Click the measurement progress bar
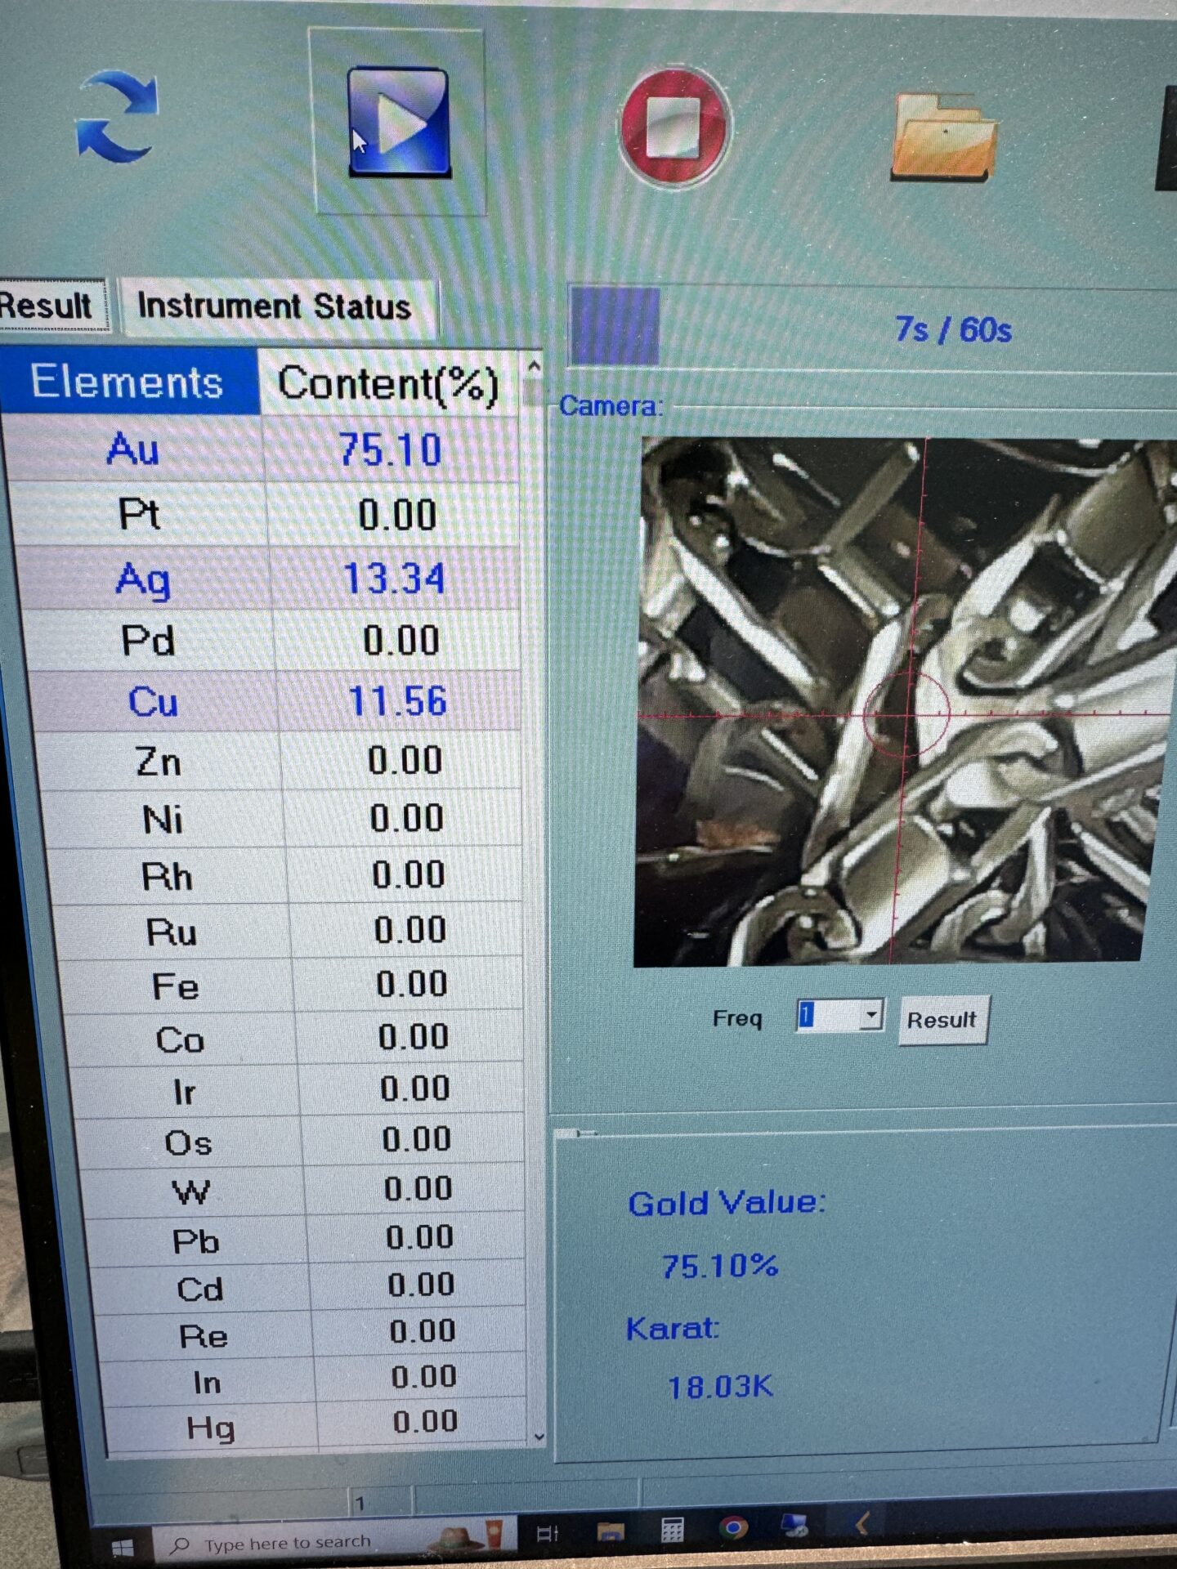This screenshot has height=1569, width=1177. pyautogui.click(x=871, y=328)
